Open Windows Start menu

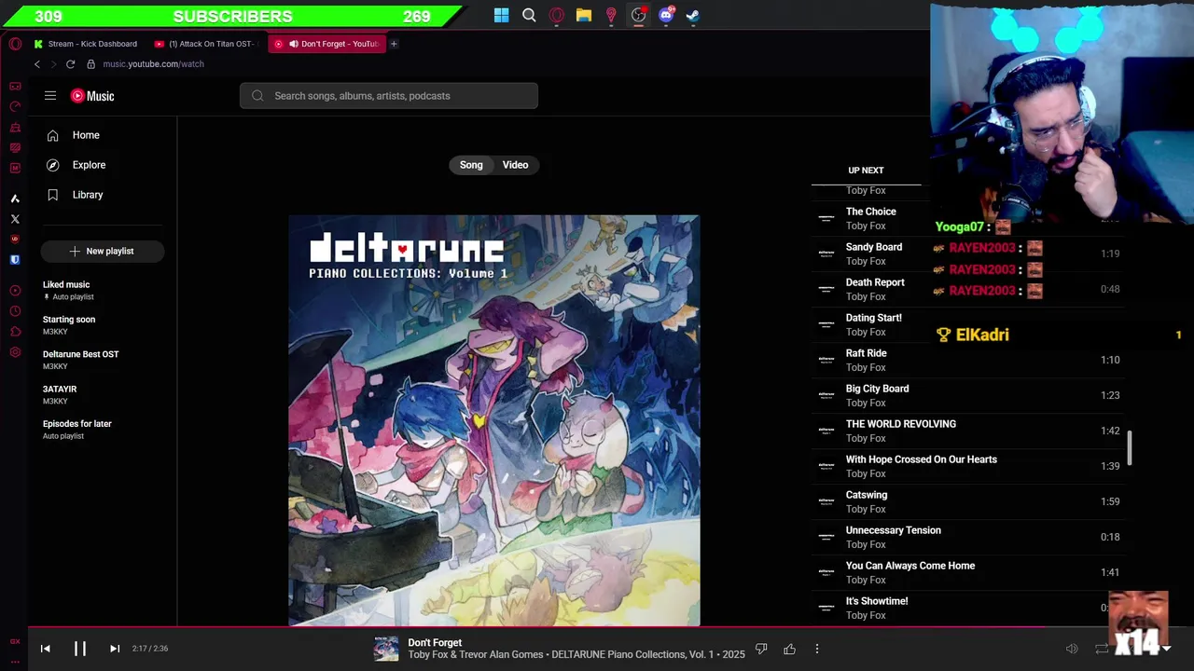coord(502,15)
